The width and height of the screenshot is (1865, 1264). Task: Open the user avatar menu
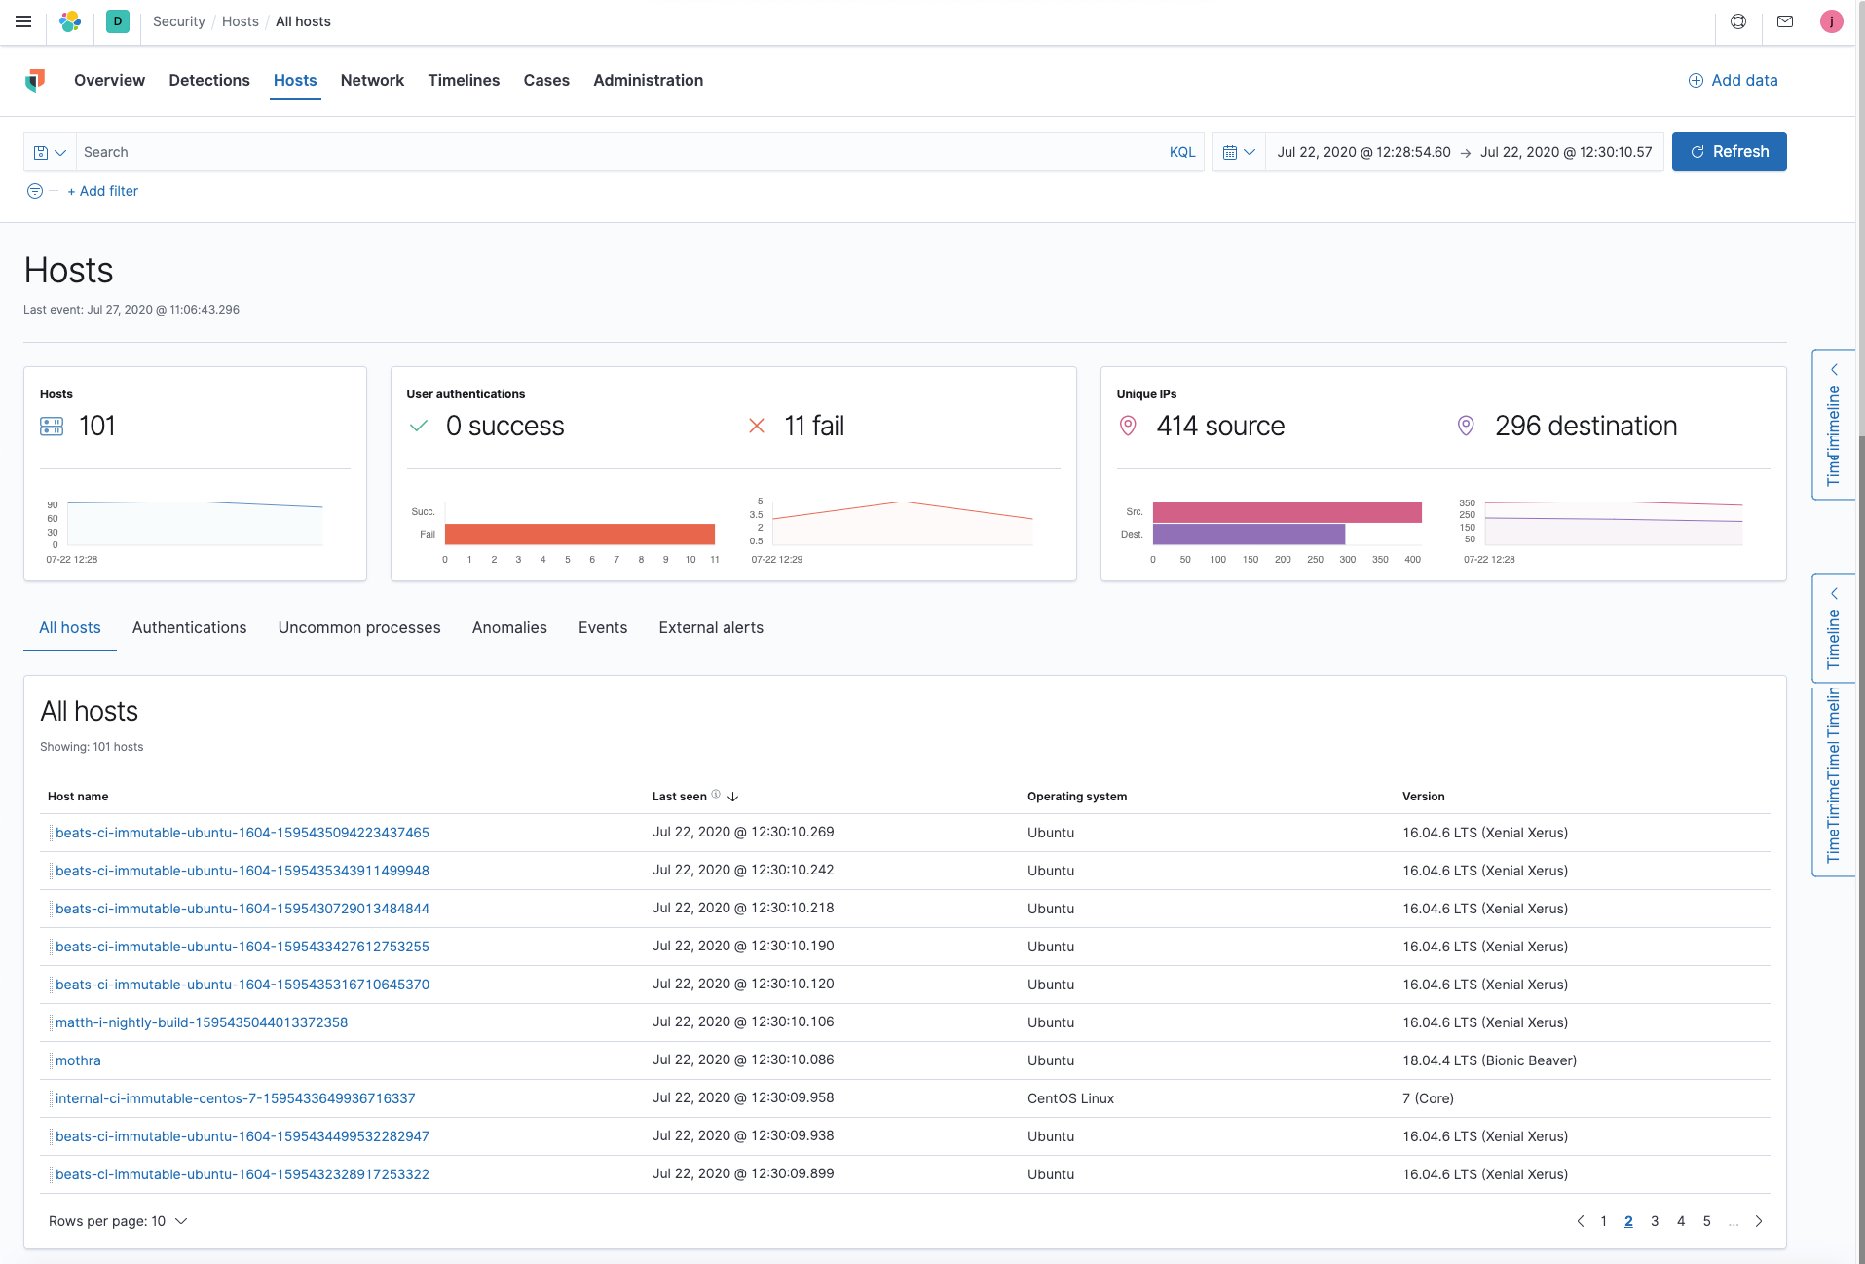coord(1831,21)
